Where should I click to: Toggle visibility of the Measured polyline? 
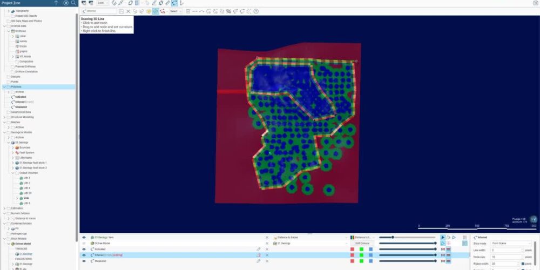coord(84,261)
